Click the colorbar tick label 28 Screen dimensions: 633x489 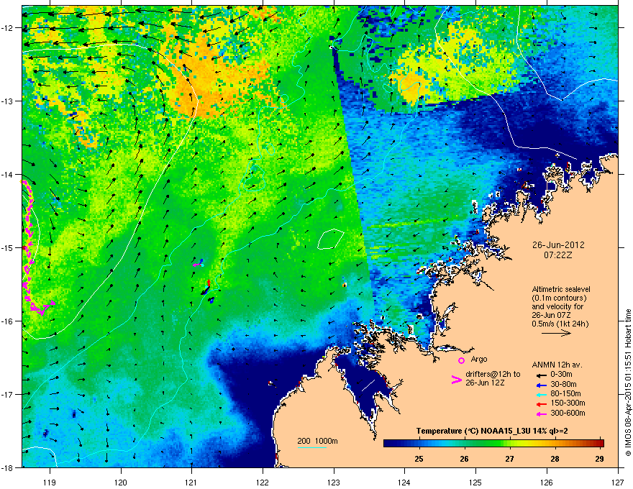[555, 459]
